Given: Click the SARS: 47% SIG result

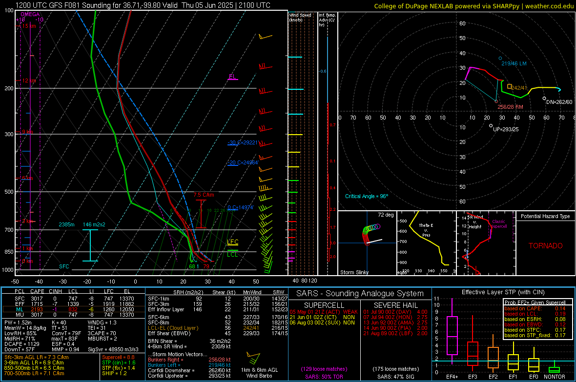Looking at the screenshot, I should click(395, 377).
